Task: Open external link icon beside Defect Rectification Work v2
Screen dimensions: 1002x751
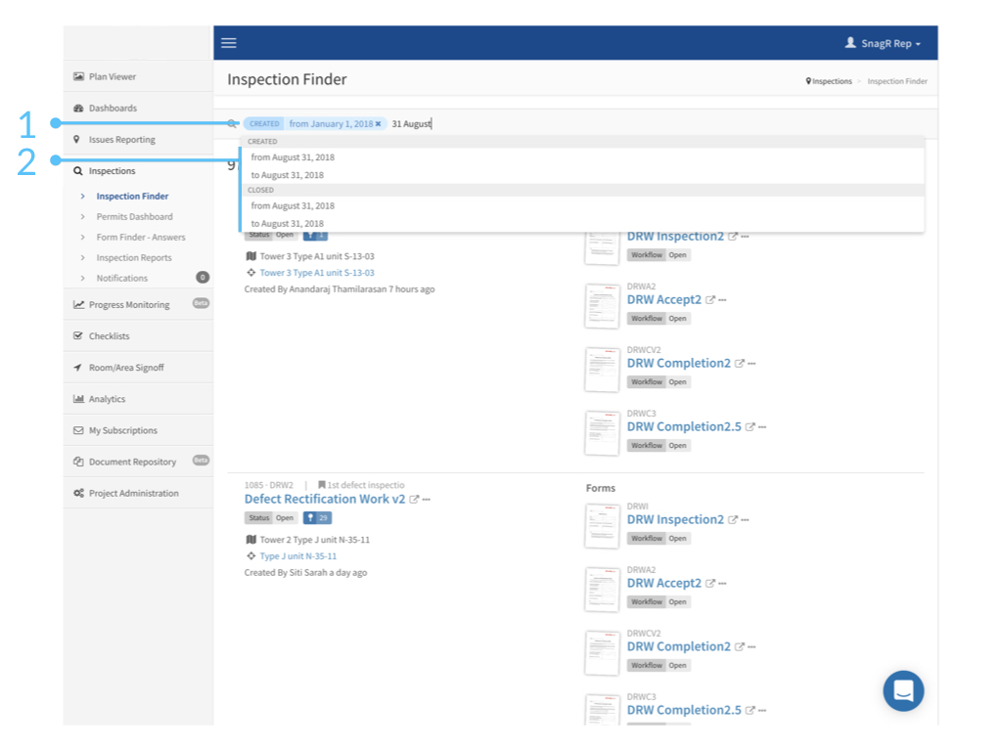Action: tap(414, 500)
